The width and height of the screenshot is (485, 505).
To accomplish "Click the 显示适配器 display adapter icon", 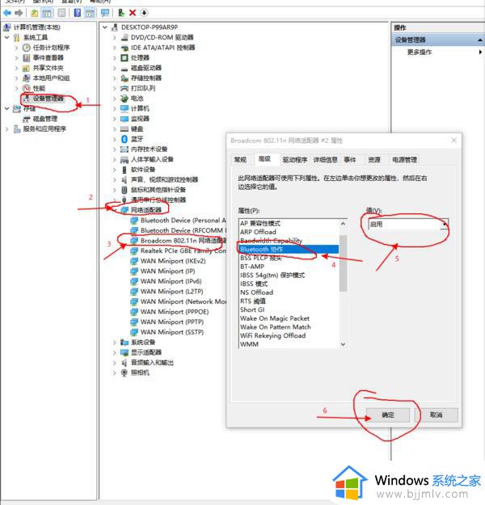I will coord(124,352).
